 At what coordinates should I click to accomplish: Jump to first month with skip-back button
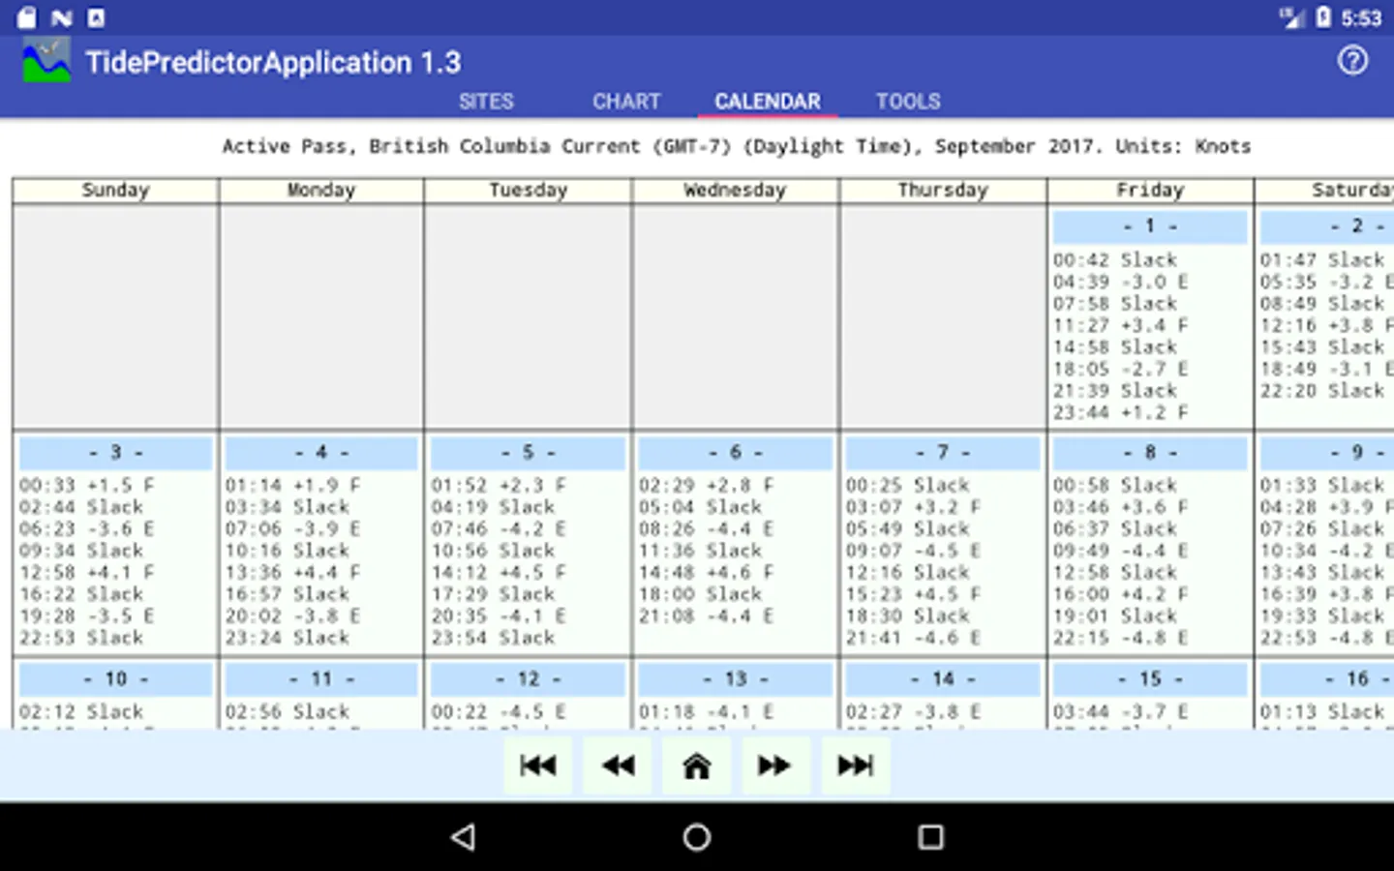(x=537, y=766)
